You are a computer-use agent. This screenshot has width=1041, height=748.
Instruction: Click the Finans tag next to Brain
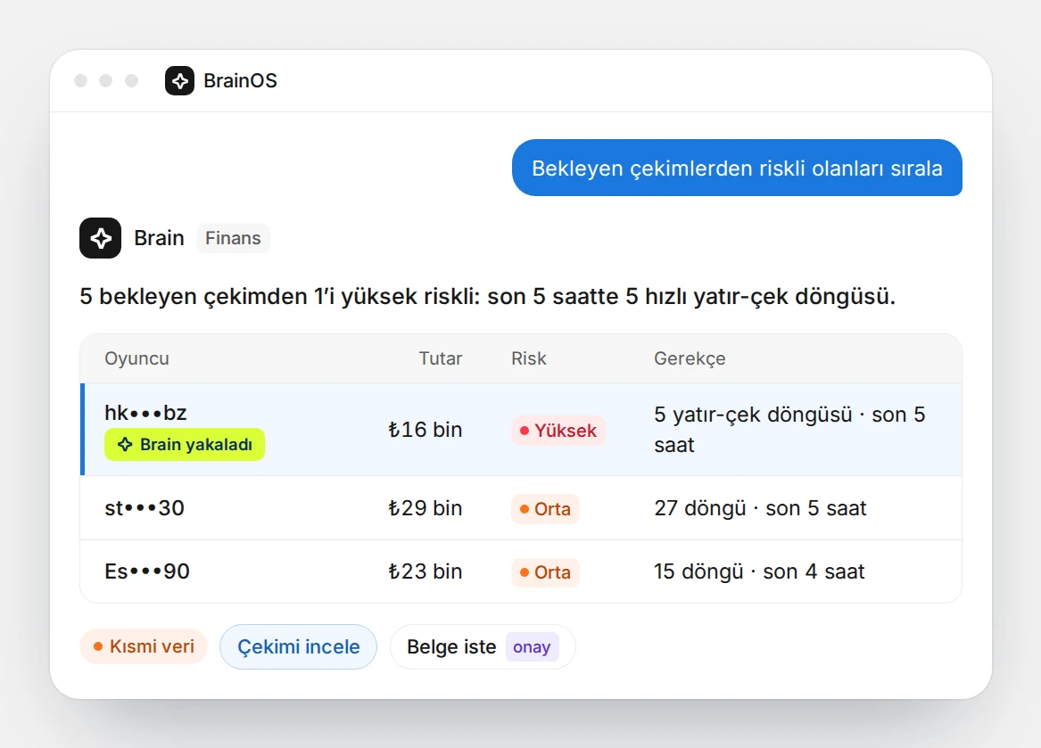coord(233,238)
